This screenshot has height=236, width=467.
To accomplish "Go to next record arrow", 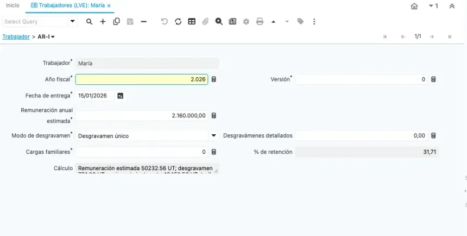I will [x=432, y=36].
